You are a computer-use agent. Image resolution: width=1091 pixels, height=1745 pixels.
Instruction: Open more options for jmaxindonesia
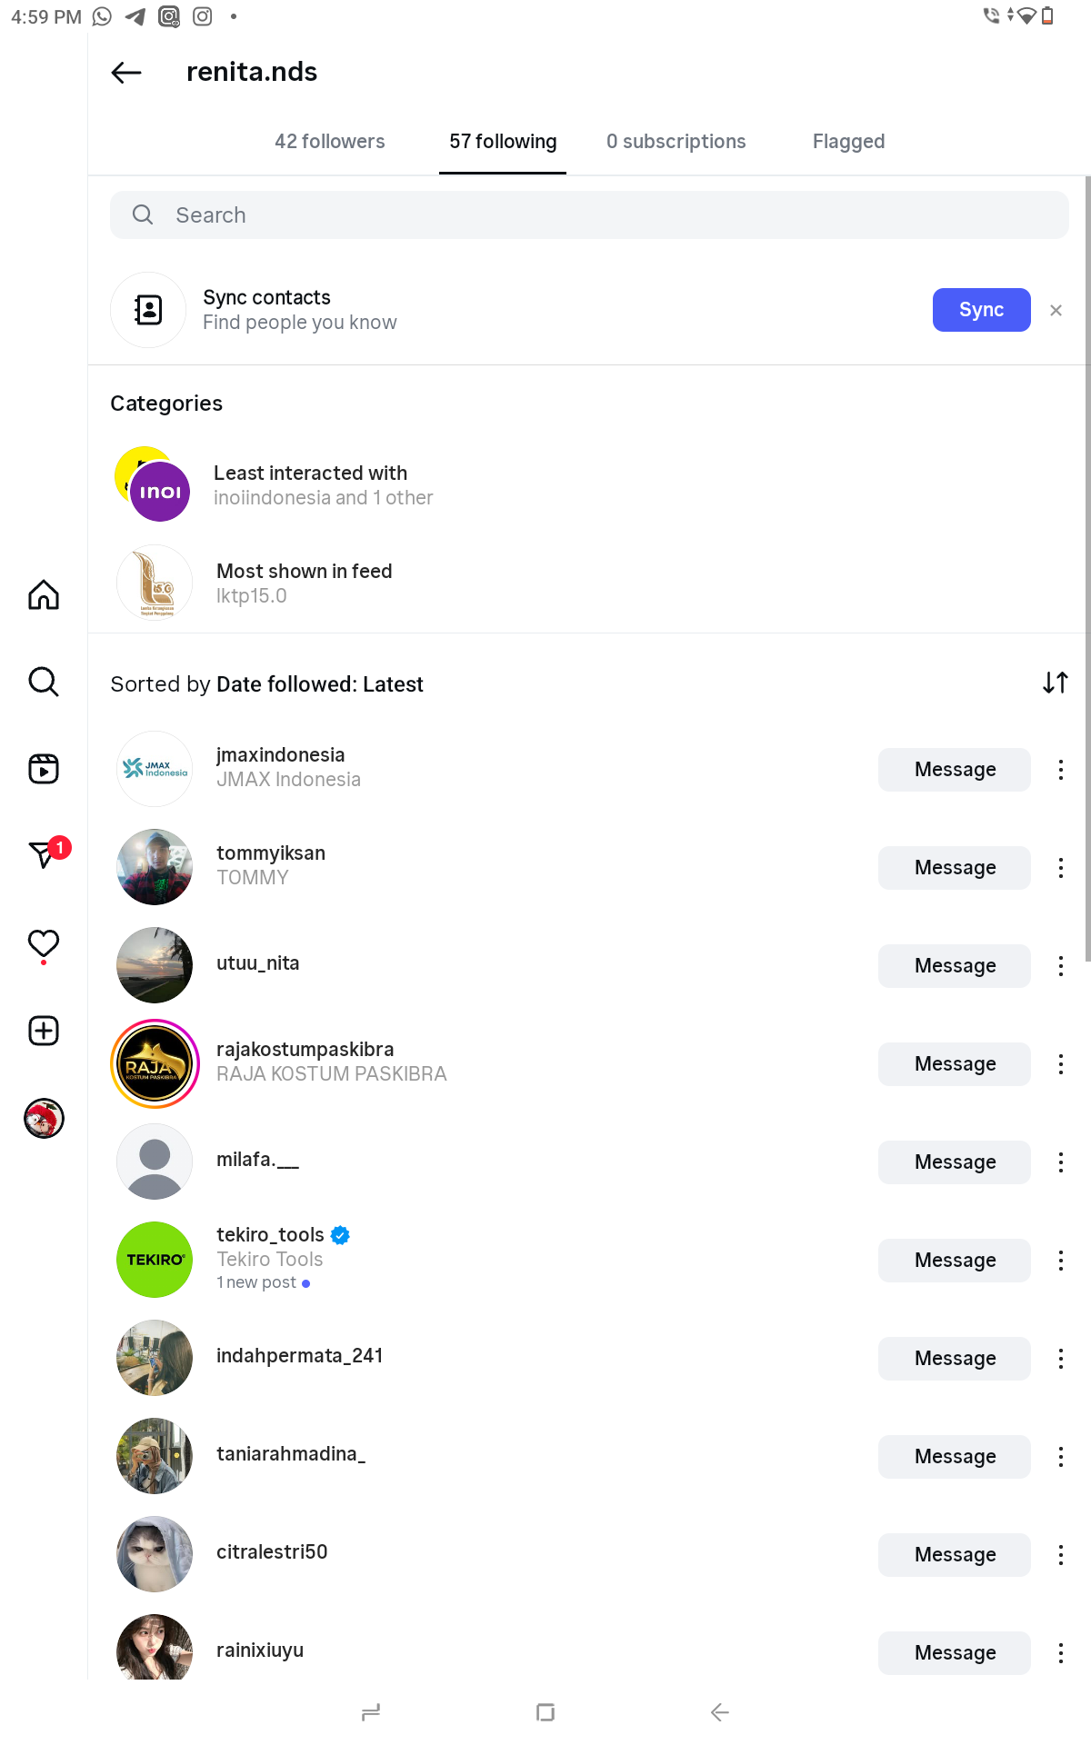coord(1060,770)
